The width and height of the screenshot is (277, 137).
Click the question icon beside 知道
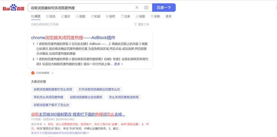click(92, 16)
